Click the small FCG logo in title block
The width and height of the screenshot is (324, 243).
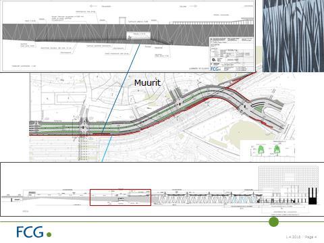(215, 69)
